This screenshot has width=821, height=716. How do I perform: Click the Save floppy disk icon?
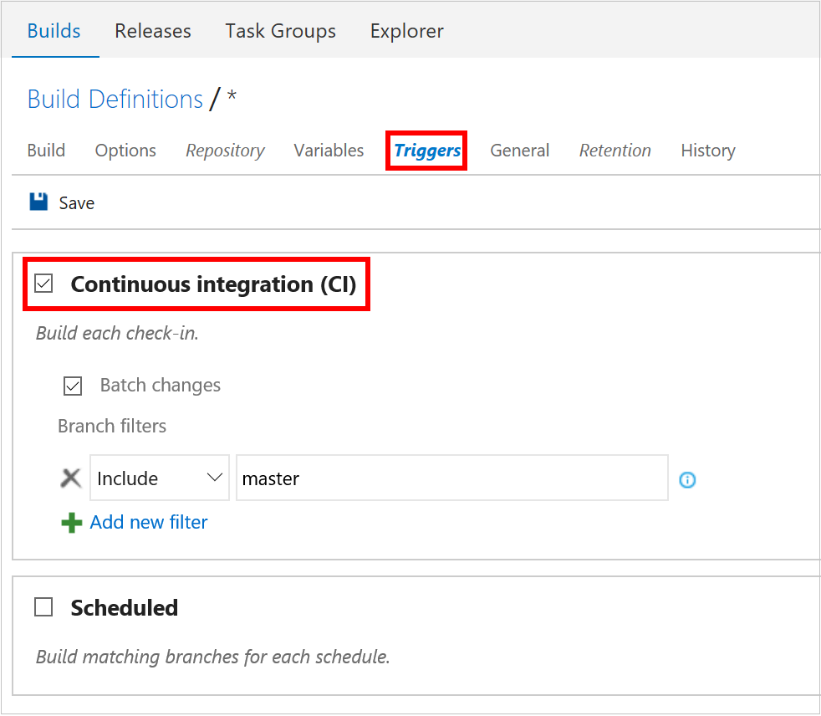coord(38,202)
